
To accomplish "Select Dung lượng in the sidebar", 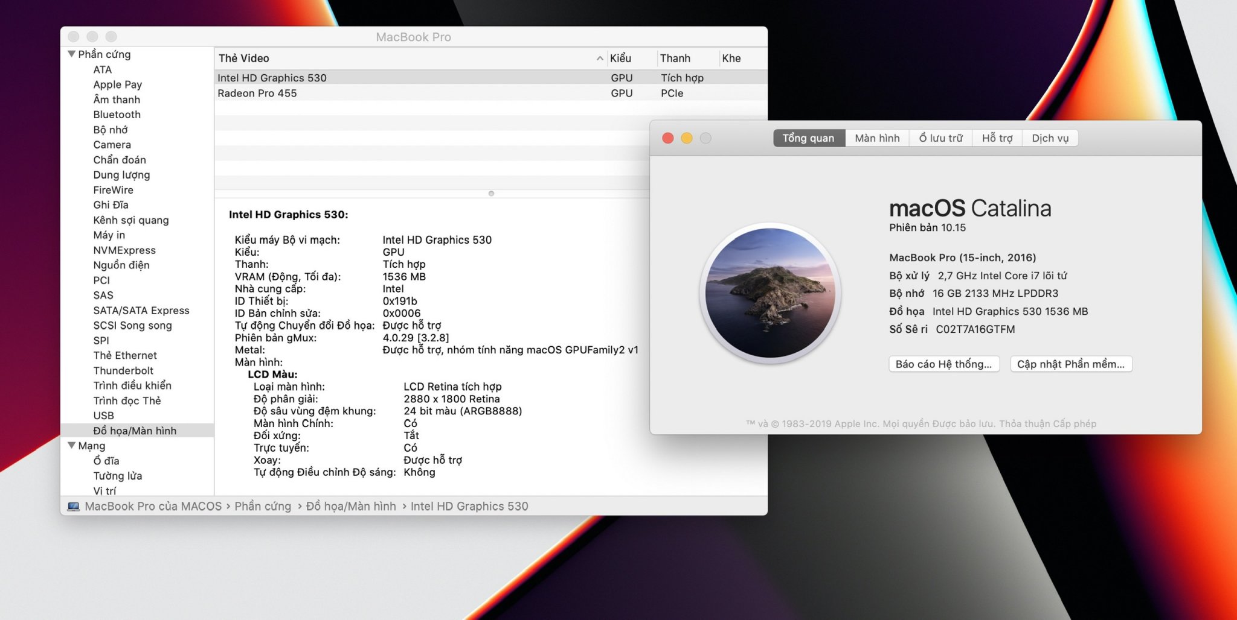I will pyautogui.click(x=121, y=175).
